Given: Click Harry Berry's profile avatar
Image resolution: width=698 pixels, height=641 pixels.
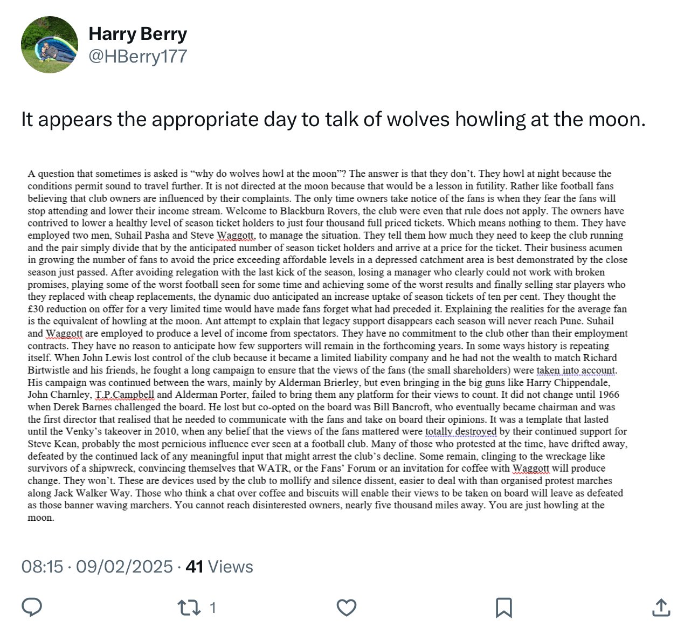Looking at the screenshot, I should pyautogui.click(x=50, y=45).
